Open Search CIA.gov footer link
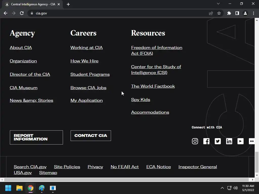 point(30,167)
